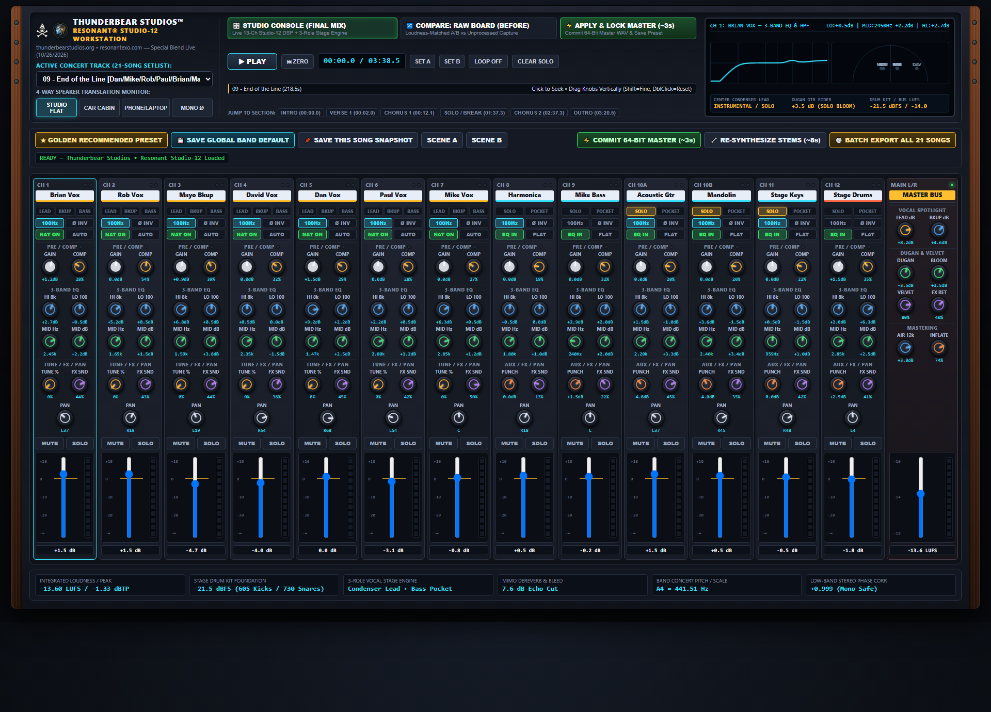991x712 pixels.
Task: Click the Harmonica PUNCH knob
Action: tap(509, 384)
